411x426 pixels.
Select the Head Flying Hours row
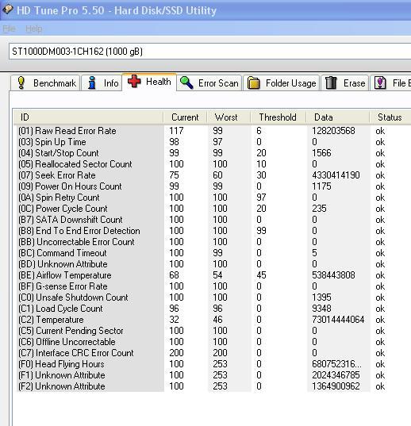[201, 364]
